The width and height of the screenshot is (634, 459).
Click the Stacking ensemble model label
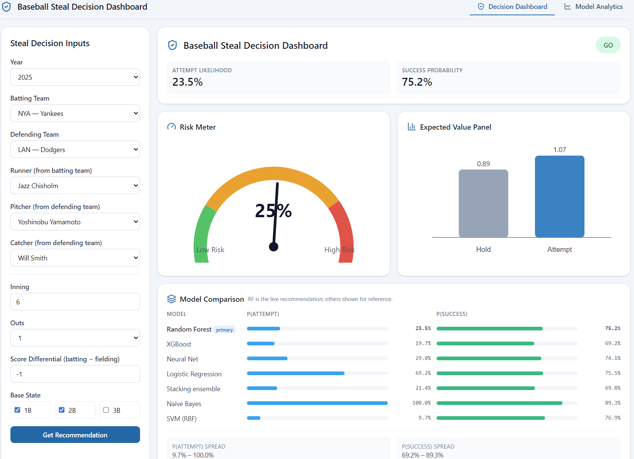click(x=194, y=389)
